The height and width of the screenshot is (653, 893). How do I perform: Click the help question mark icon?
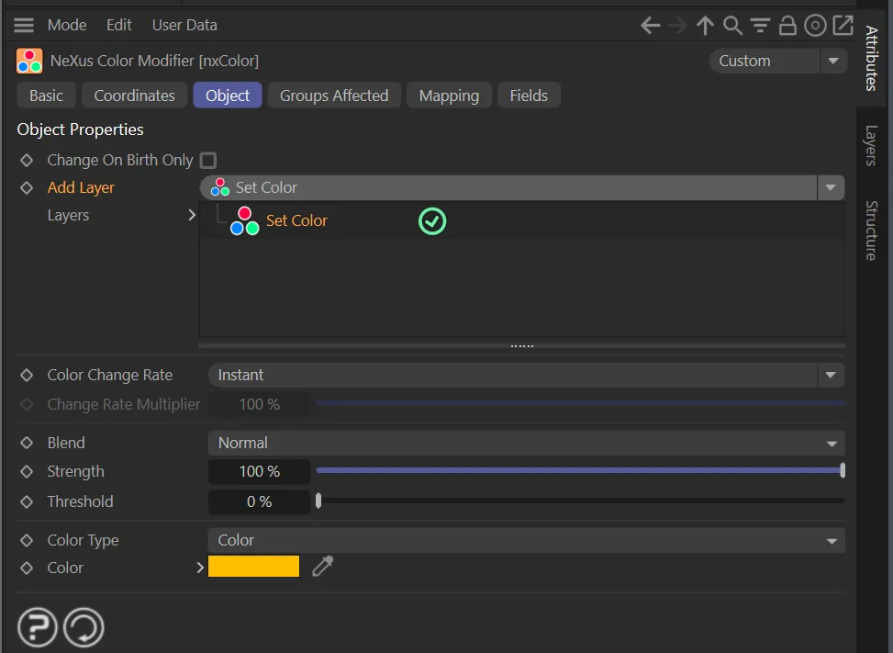pos(38,628)
